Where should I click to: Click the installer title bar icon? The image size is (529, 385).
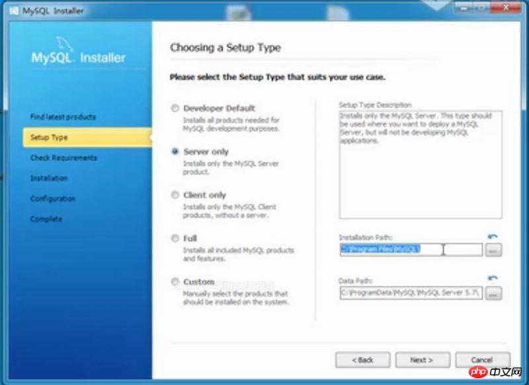pos(14,11)
